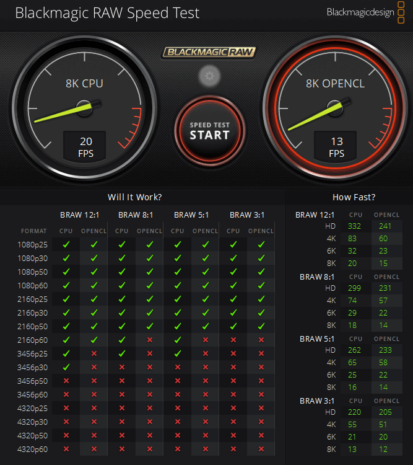413x465 pixels.
Task: Click the green checkmark for 2160p60 BRAW 12:1 CPU
Action: tap(66, 340)
